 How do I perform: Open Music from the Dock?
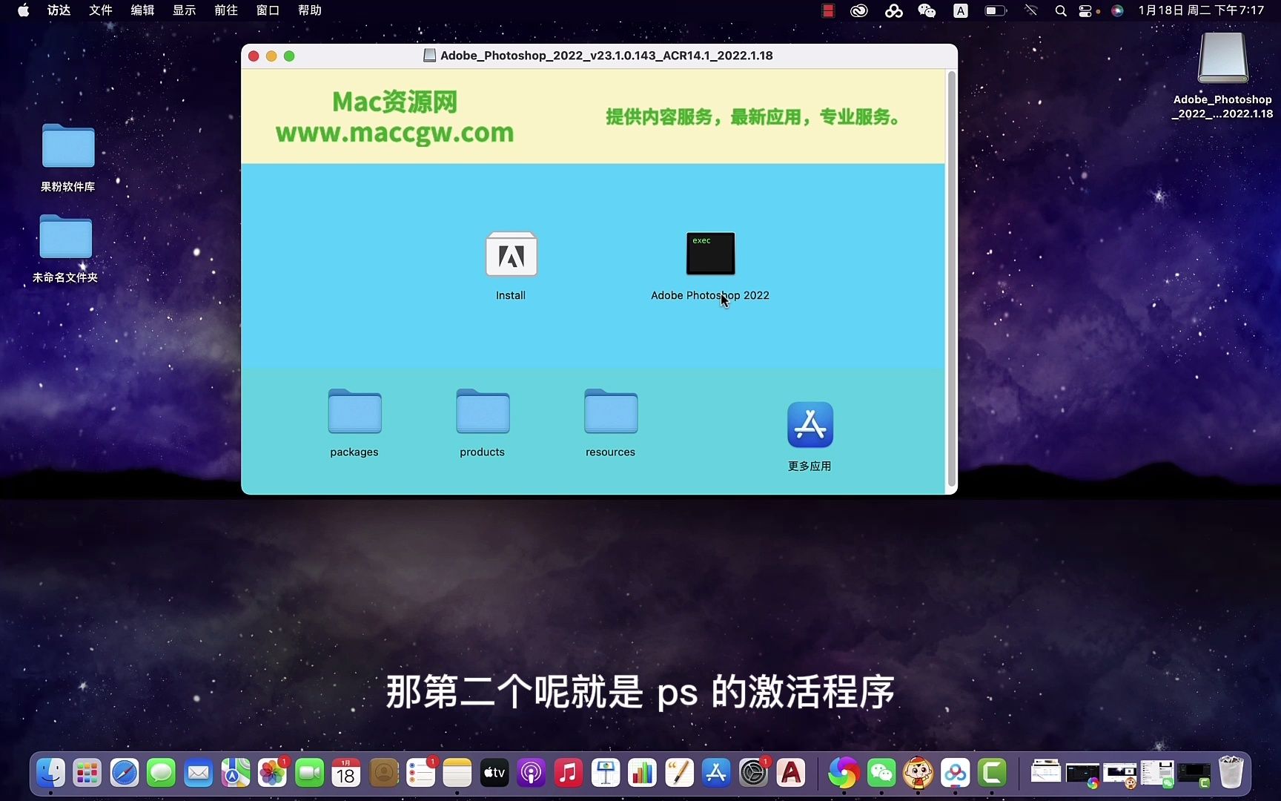[569, 774]
